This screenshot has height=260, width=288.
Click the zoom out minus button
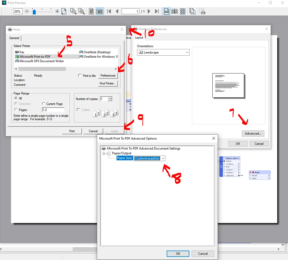(x=27, y=11)
